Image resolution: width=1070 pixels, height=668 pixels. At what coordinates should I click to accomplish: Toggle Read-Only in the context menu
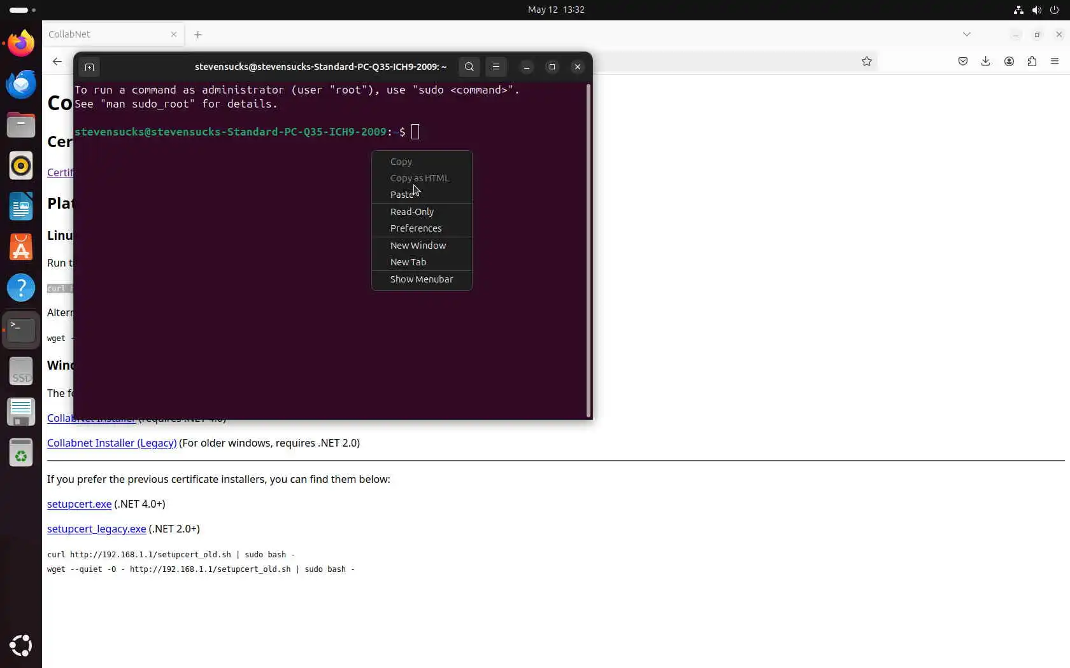(422, 212)
